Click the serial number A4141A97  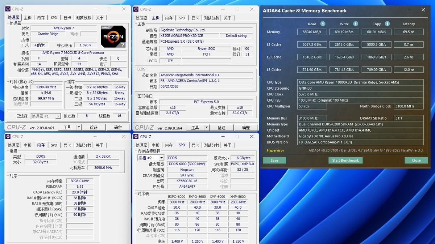(x=187, y=187)
